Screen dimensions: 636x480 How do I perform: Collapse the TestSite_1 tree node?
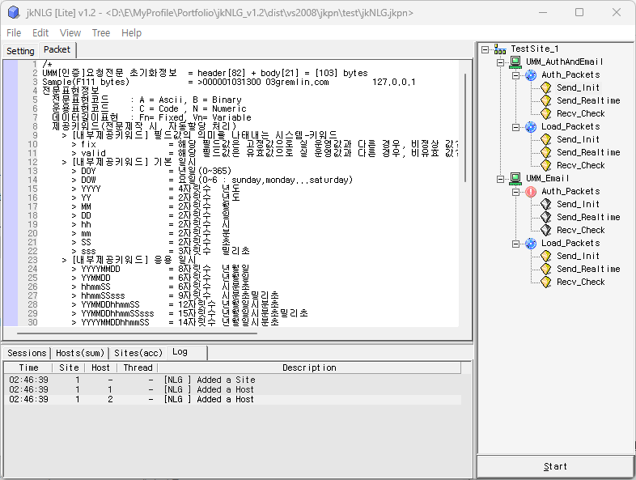click(485, 49)
